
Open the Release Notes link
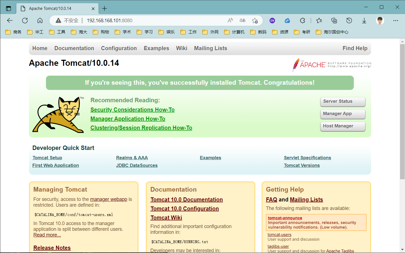52,248
